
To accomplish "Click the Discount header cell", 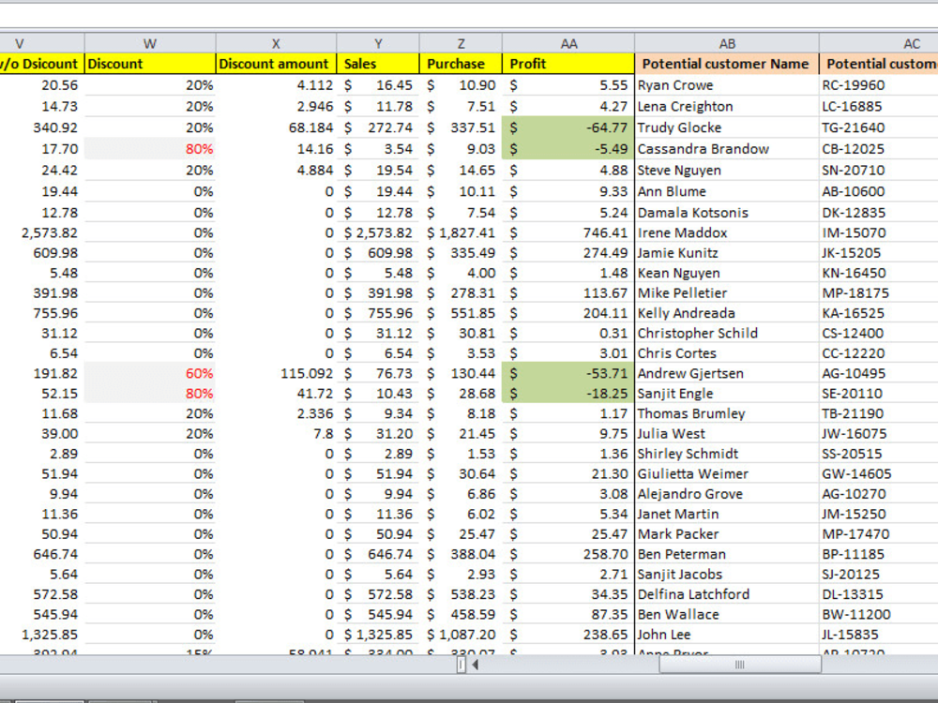I will (x=150, y=64).
